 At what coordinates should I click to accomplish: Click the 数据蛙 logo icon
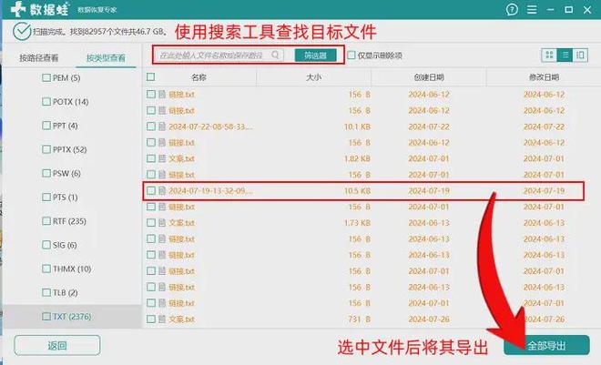(x=18, y=9)
